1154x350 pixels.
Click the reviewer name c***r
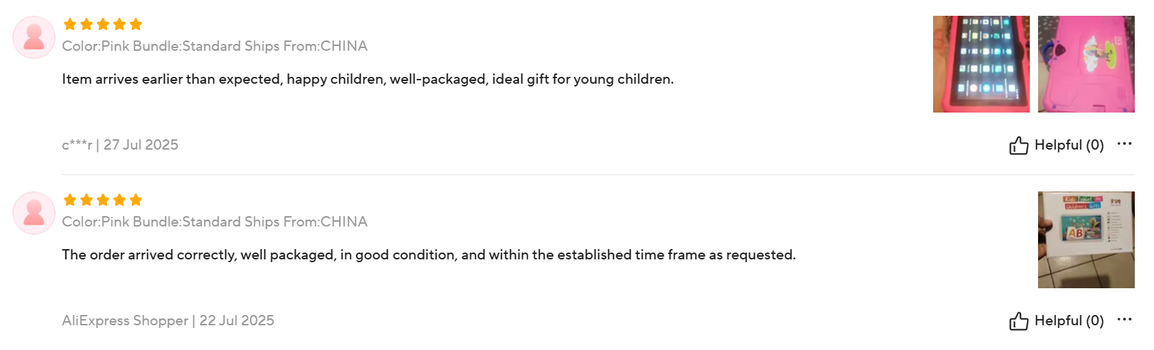(77, 145)
